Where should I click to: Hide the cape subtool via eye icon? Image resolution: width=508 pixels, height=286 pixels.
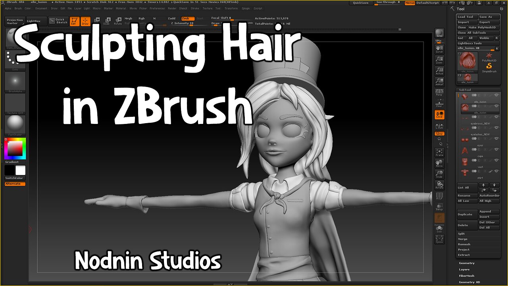click(496, 149)
